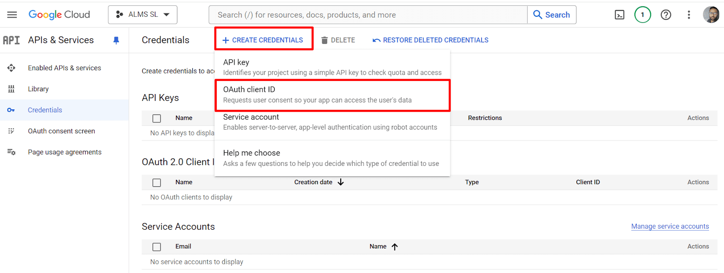Open the three-dot settings menu
The width and height of the screenshot is (724, 273).
click(x=689, y=15)
